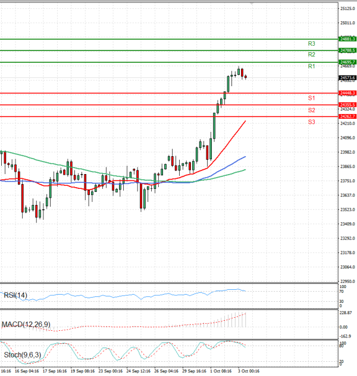Select the R2 resistance label
Image resolution: width=357 pixels, height=376 pixels.
[311, 55]
